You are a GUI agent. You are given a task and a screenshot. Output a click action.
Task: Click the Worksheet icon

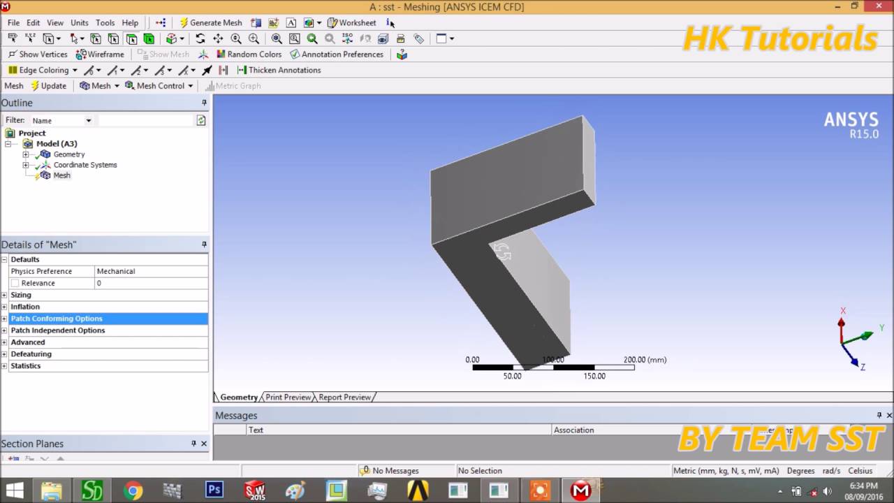pos(332,22)
